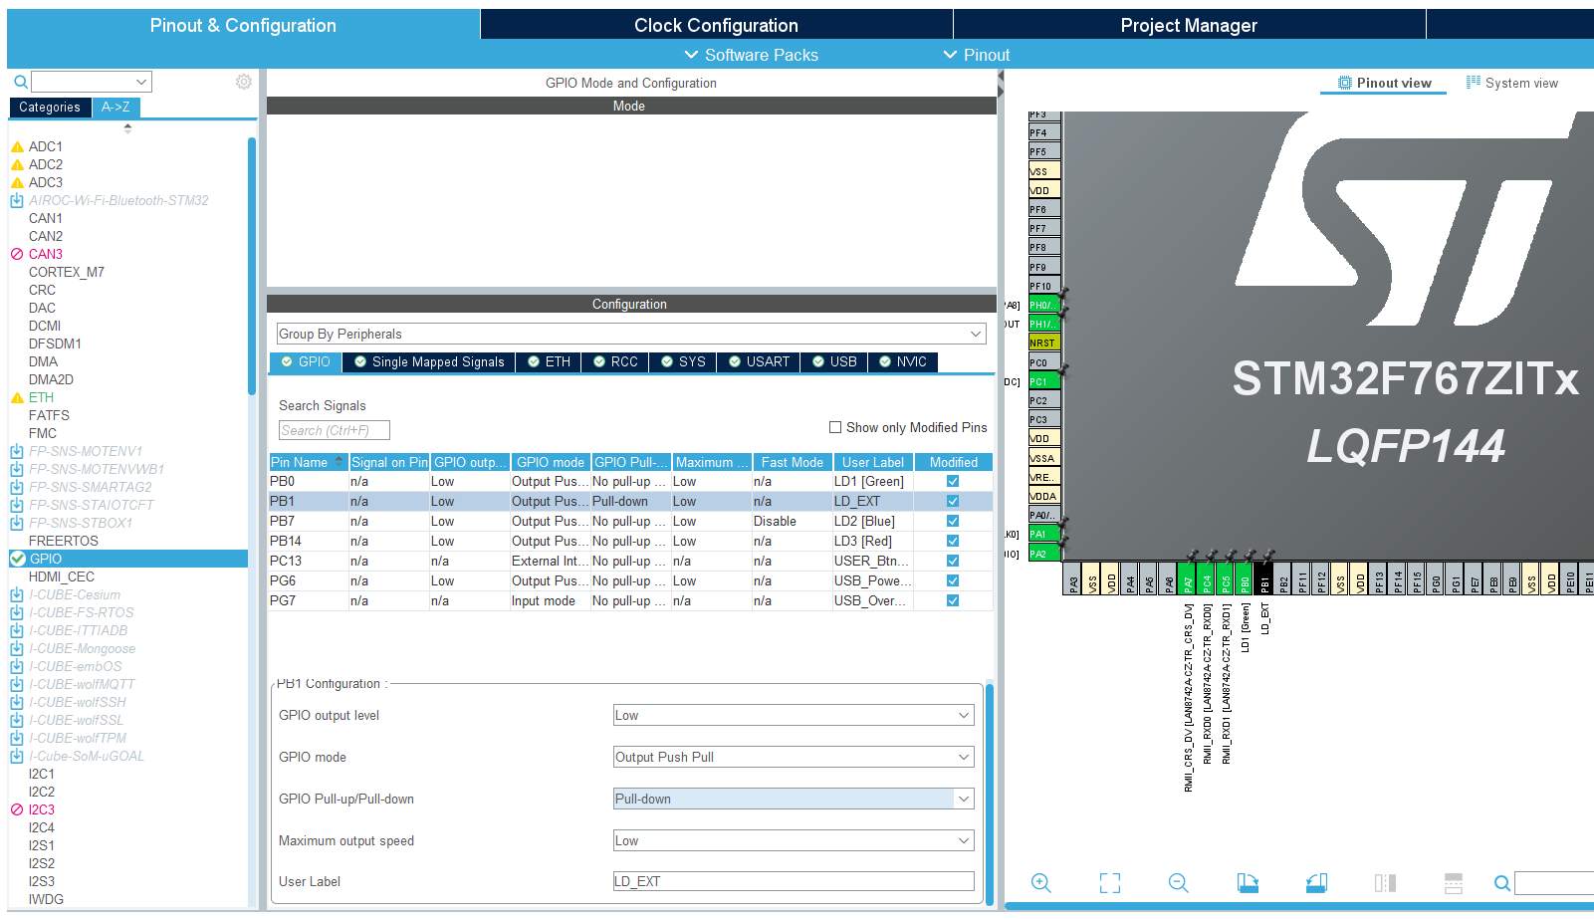Image resolution: width=1594 pixels, height=919 pixels.
Task: Click the disabled icon beside CAN3
Action: point(17,254)
